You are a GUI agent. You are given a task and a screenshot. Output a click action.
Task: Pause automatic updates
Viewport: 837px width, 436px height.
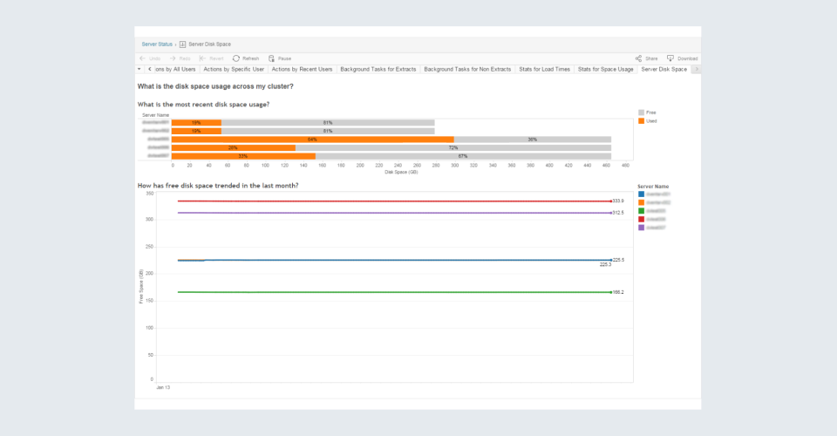[x=273, y=58]
